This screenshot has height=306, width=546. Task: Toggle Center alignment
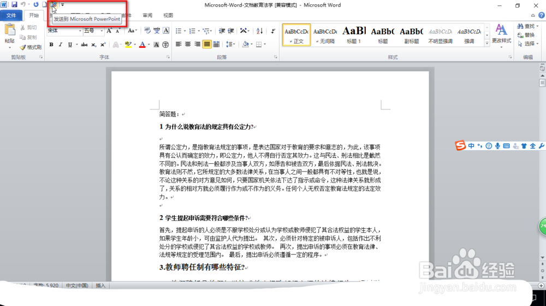pyautogui.click(x=188, y=45)
